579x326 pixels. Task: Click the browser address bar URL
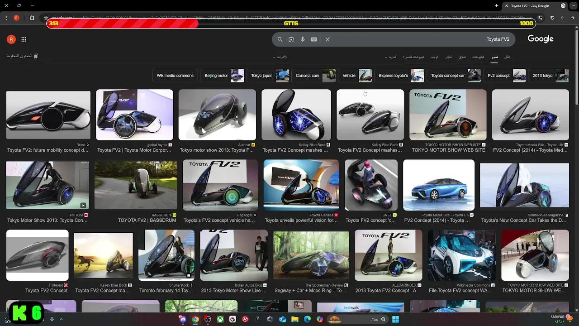pos(292,18)
